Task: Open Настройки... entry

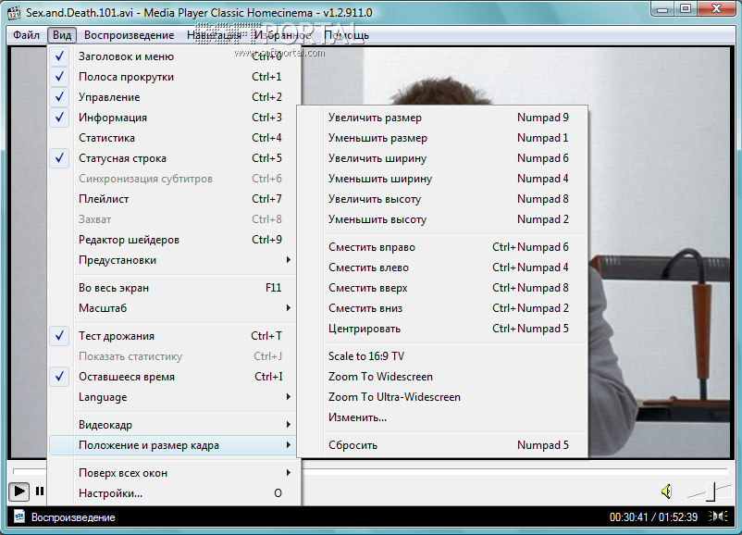Action: (x=174, y=493)
